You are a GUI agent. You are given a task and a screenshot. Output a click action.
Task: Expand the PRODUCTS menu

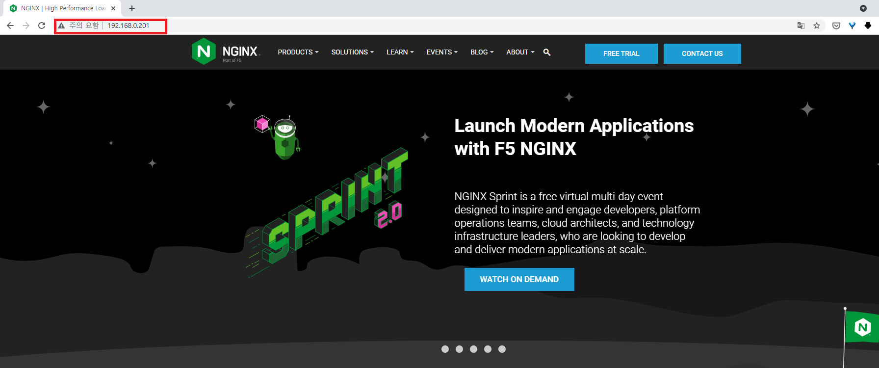tap(298, 52)
